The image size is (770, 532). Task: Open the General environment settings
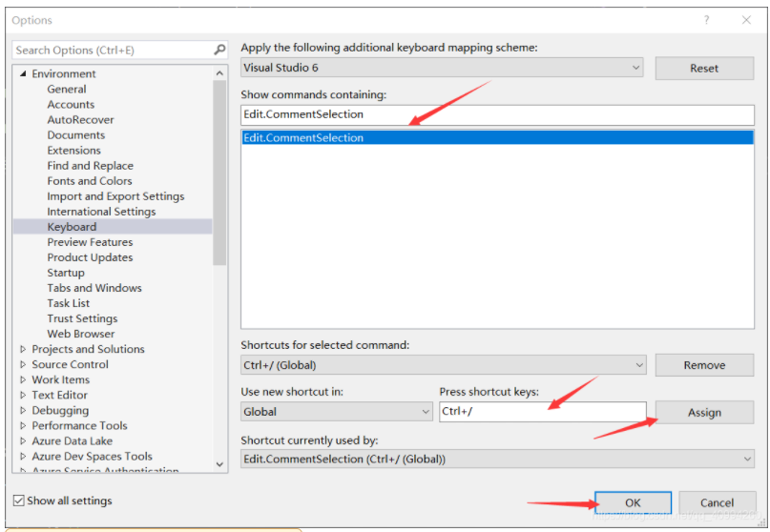pyautogui.click(x=67, y=90)
